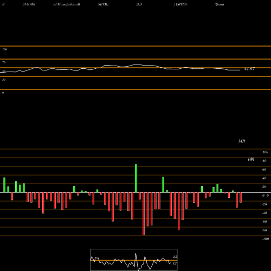Click the value 12 in mini chart
The width and height of the screenshot is (271, 271).
tap(175, 263)
